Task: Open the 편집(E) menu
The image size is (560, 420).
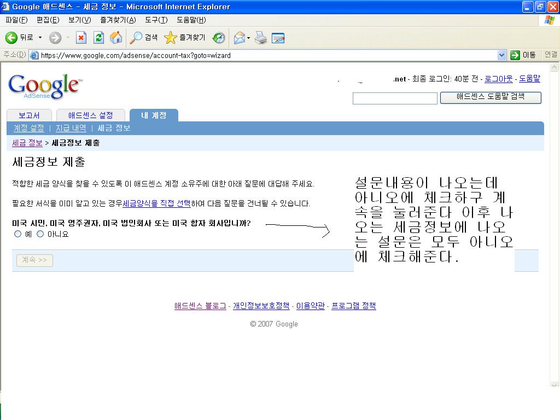Action: [48, 20]
